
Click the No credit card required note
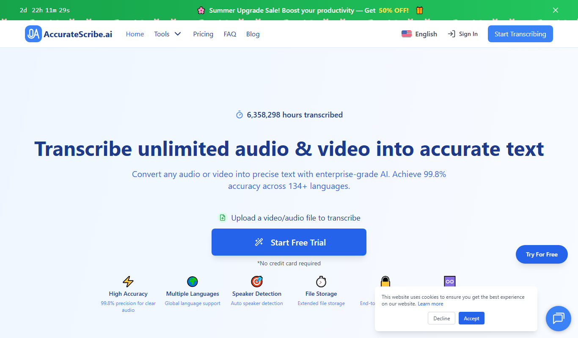(x=289, y=263)
